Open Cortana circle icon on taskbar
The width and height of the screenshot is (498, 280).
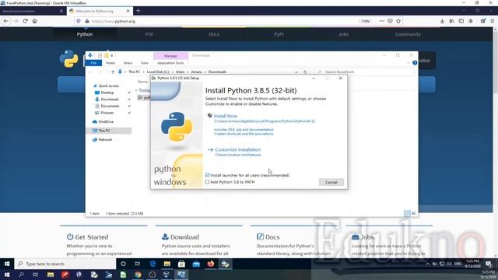(123, 264)
